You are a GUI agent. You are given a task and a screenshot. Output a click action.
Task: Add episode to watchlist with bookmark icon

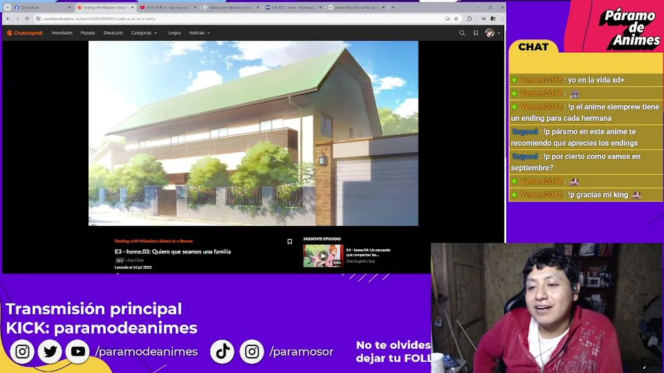click(x=289, y=241)
